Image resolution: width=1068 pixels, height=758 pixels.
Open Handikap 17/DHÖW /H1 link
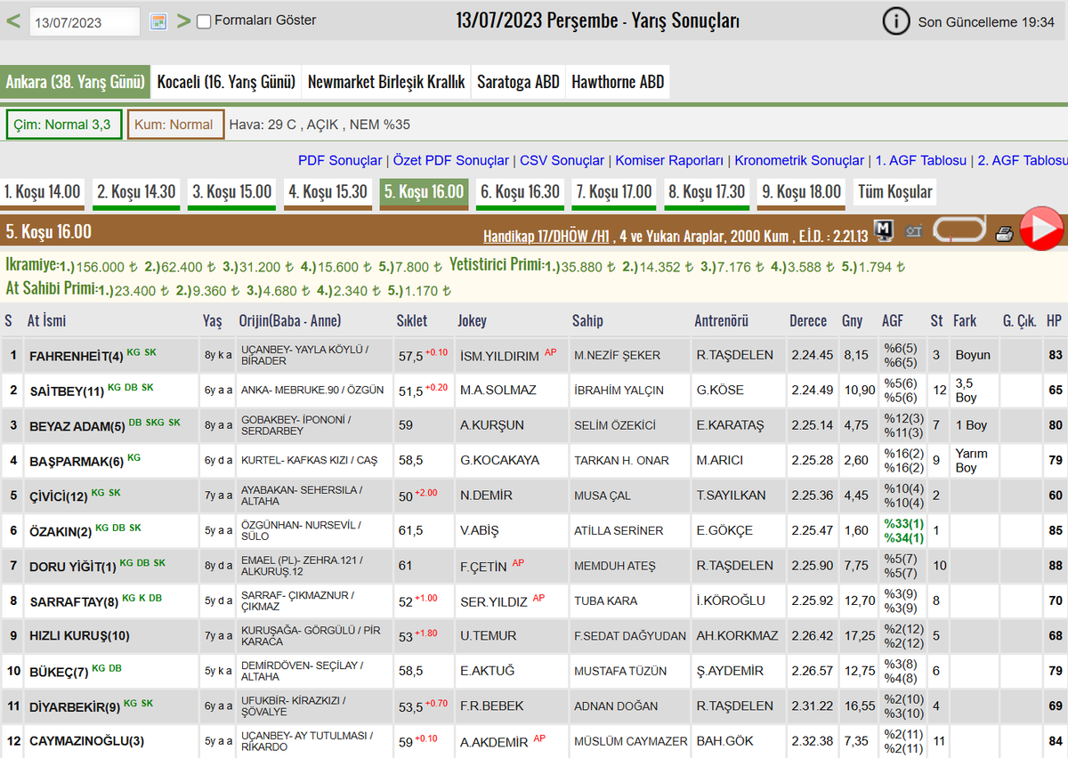tap(546, 237)
